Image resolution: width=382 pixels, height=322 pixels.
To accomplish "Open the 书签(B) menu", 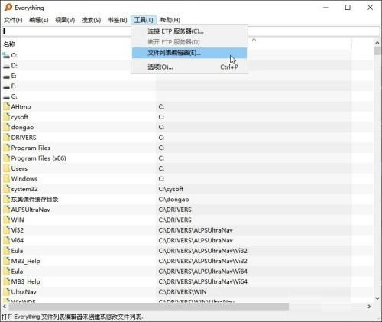I will (118, 20).
